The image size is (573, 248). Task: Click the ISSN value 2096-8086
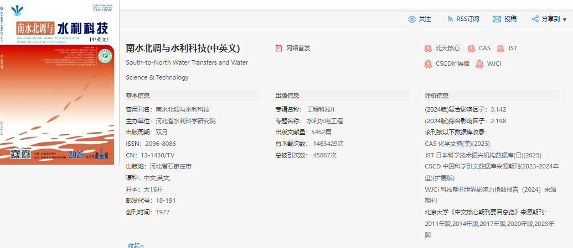(161, 144)
